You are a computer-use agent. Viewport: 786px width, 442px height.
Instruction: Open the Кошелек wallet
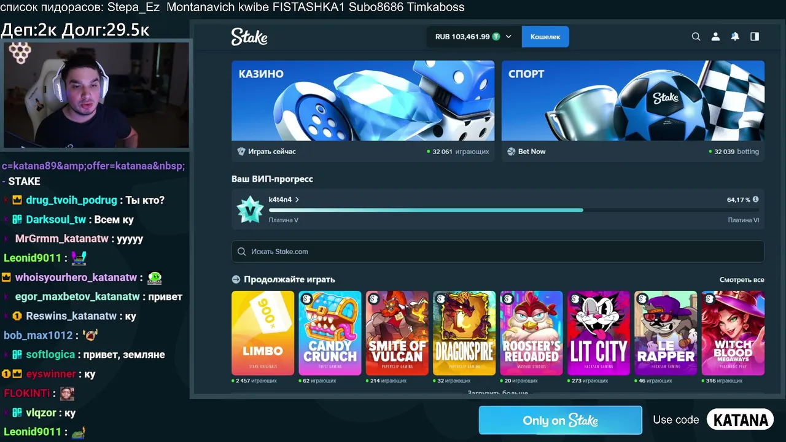click(x=545, y=37)
